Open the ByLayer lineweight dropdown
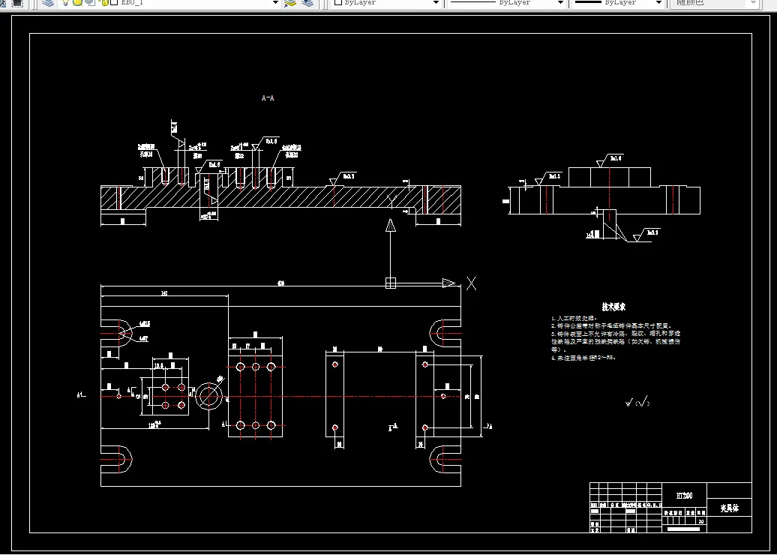The image size is (777, 555). (x=658, y=3)
